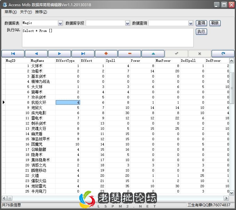236x210 pixels.
Task: Click the 刷新 button
Action: point(215,23)
